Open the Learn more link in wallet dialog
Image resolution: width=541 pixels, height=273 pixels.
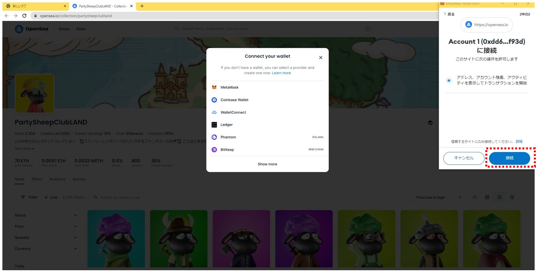point(281,73)
